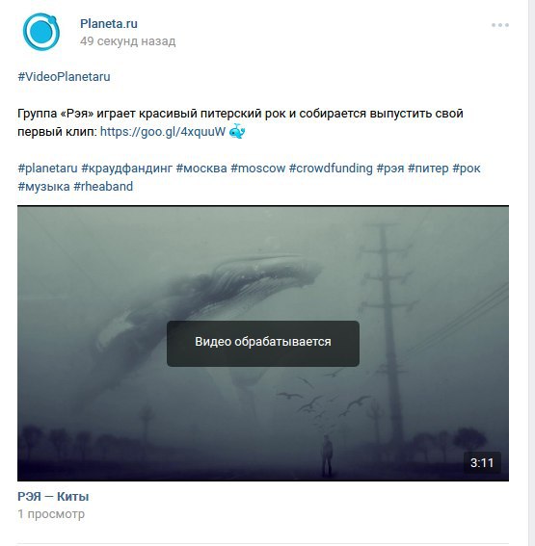Click the '49 секунд назад' timestamp
The image size is (535, 546).
point(127,41)
